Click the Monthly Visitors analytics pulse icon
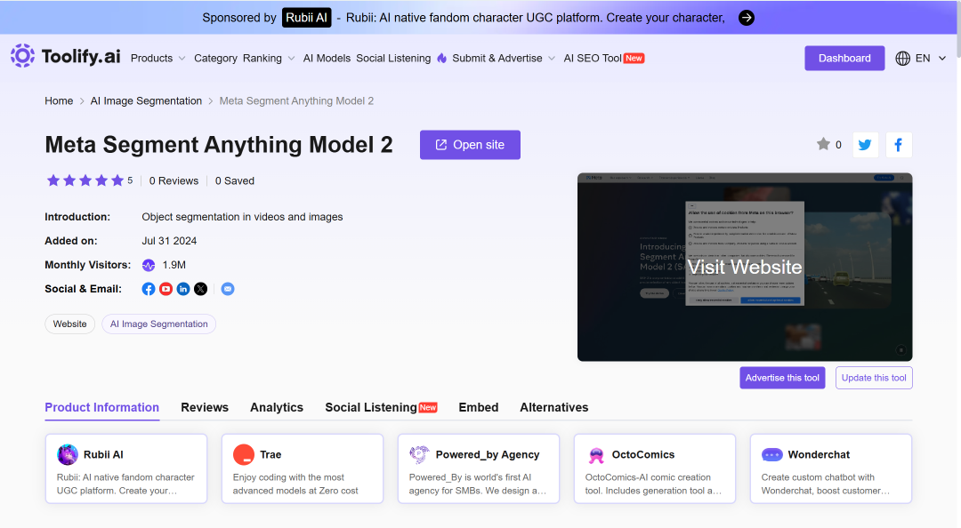The height and width of the screenshot is (528, 961). pos(149,265)
